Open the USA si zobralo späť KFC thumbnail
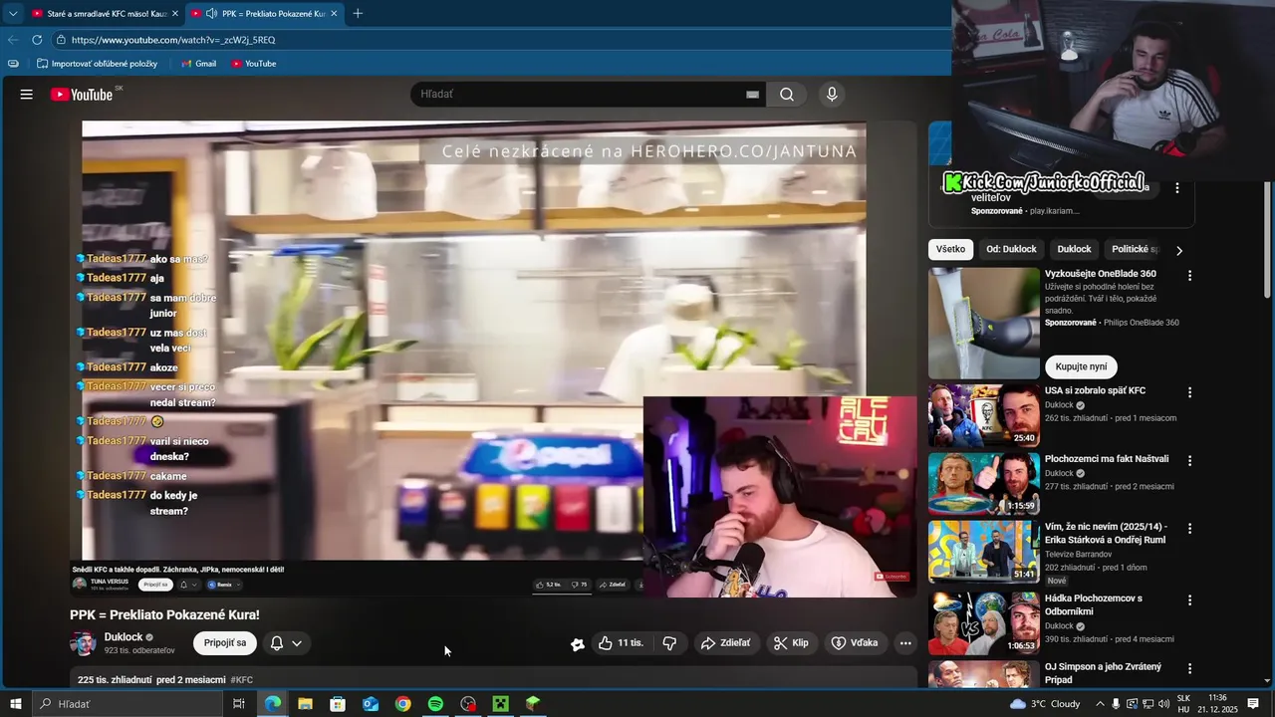The image size is (1275, 717). point(984,416)
